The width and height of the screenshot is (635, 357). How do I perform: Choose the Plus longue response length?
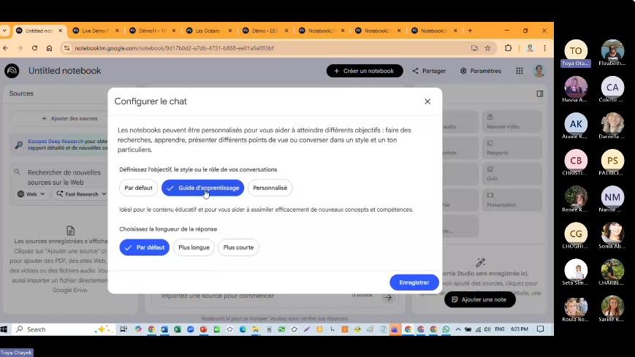click(x=194, y=247)
